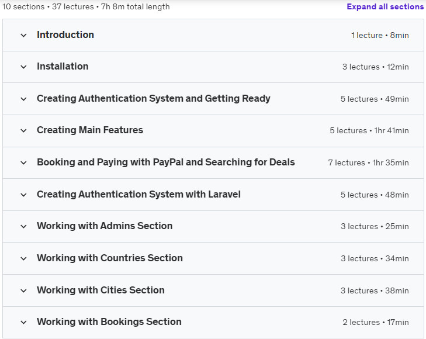Expand the Creating Main Features chevron
Viewport: 426px width, 339px height.
23,130
